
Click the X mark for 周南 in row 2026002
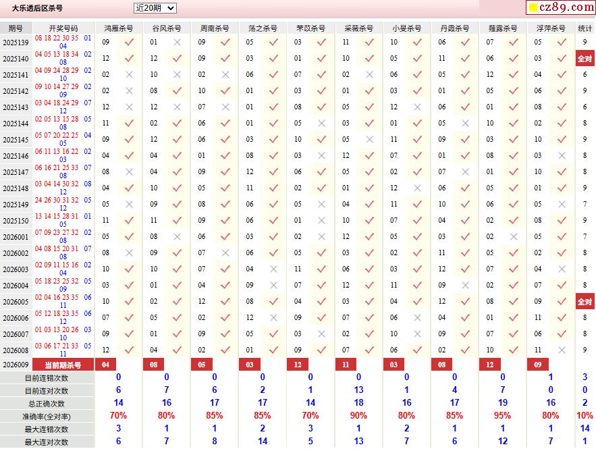pos(225,253)
